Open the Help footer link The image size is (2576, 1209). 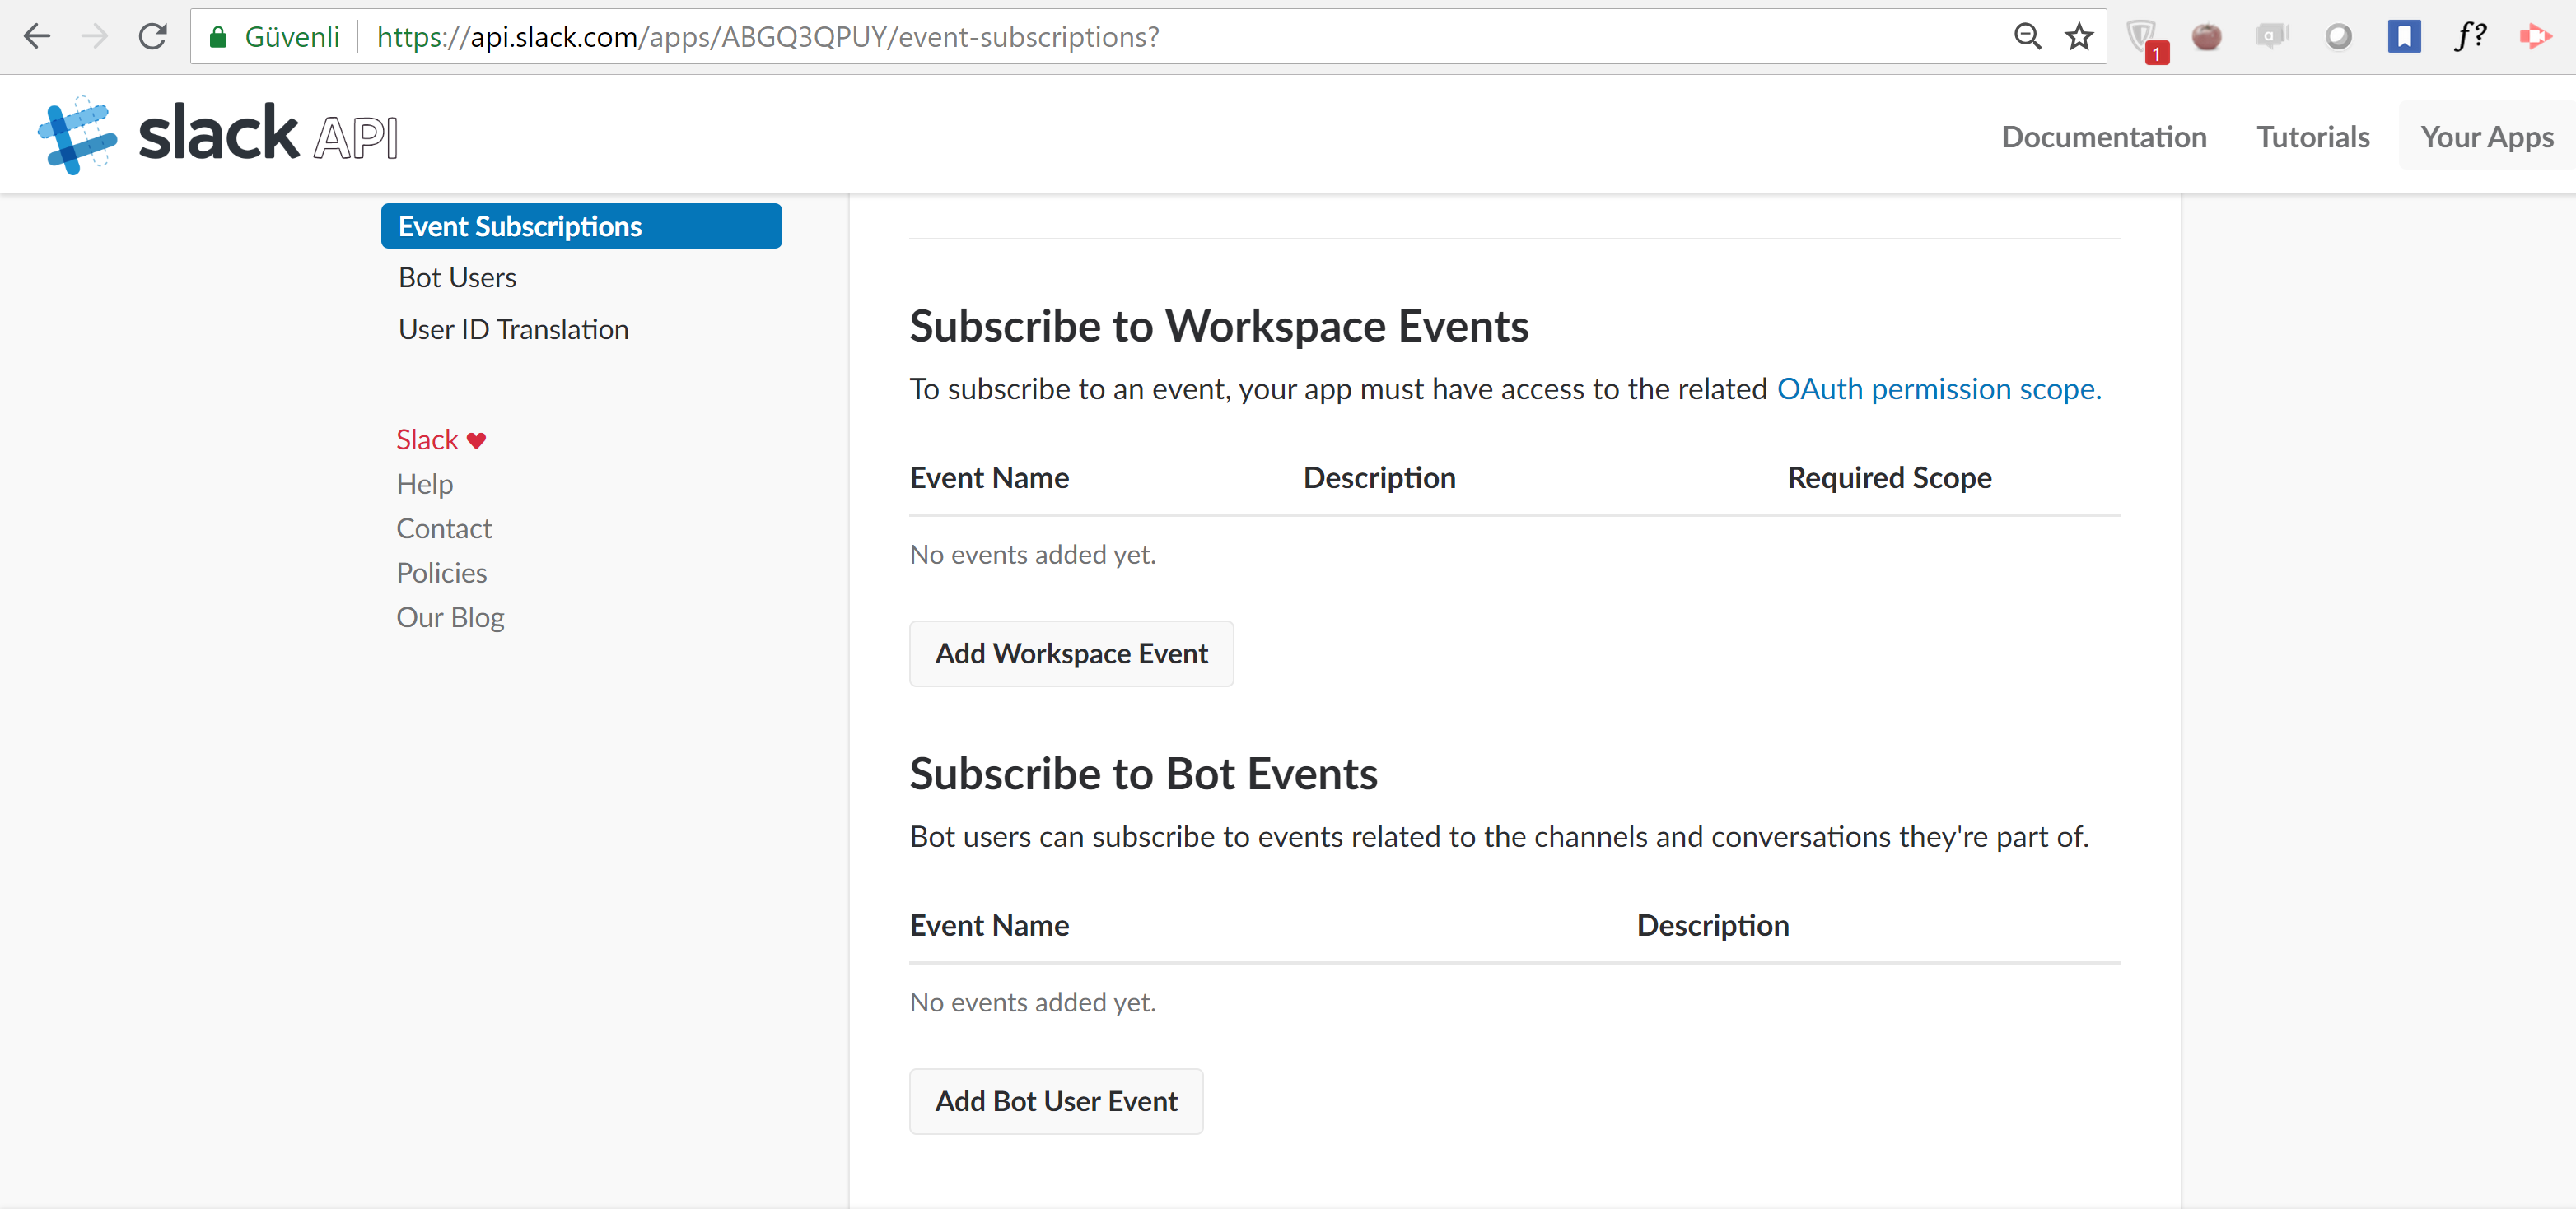coord(424,485)
